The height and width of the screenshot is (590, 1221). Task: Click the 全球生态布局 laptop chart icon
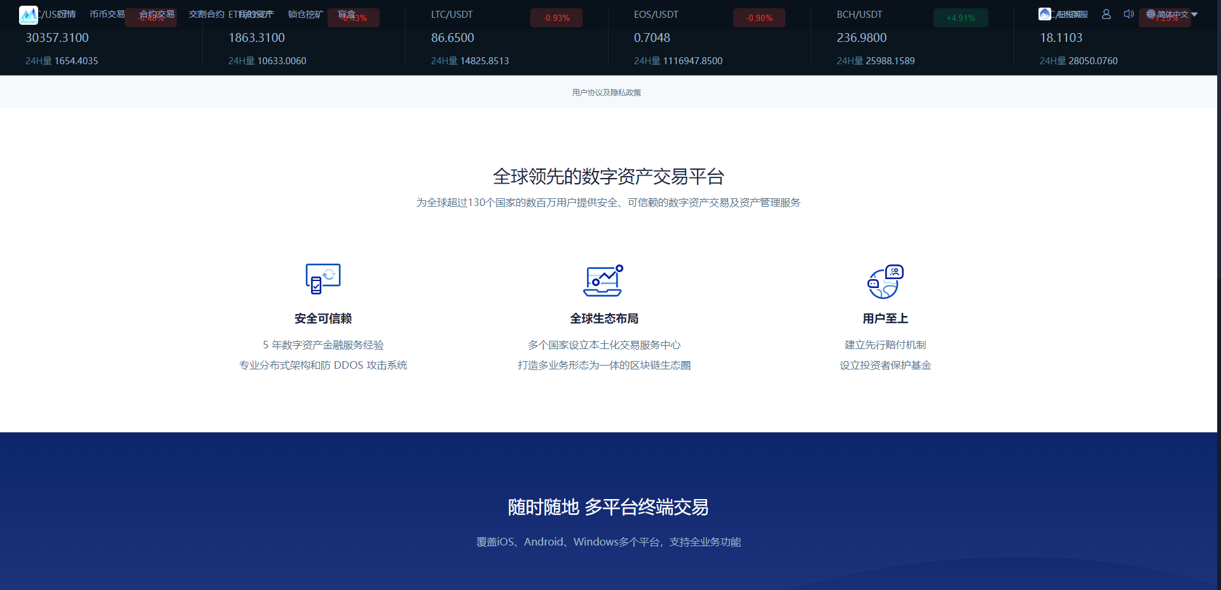coord(604,280)
